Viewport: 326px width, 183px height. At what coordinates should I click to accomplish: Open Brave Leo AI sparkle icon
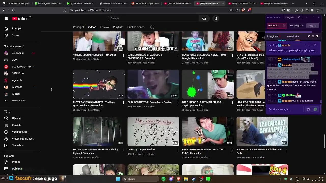point(312,10)
